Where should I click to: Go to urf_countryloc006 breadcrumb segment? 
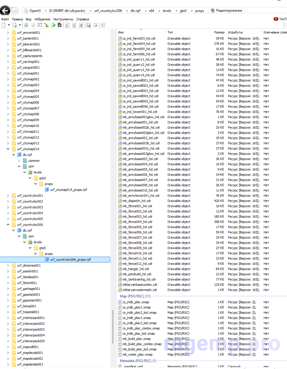coord(108,11)
